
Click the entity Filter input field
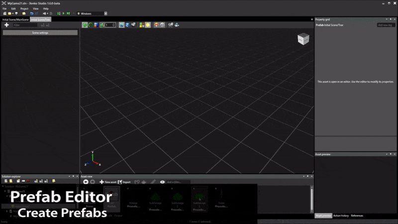25,25
